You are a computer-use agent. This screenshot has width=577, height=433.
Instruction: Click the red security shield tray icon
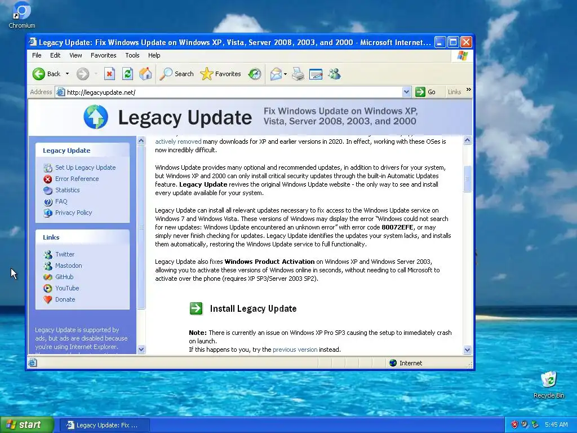[x=514, y=425]
